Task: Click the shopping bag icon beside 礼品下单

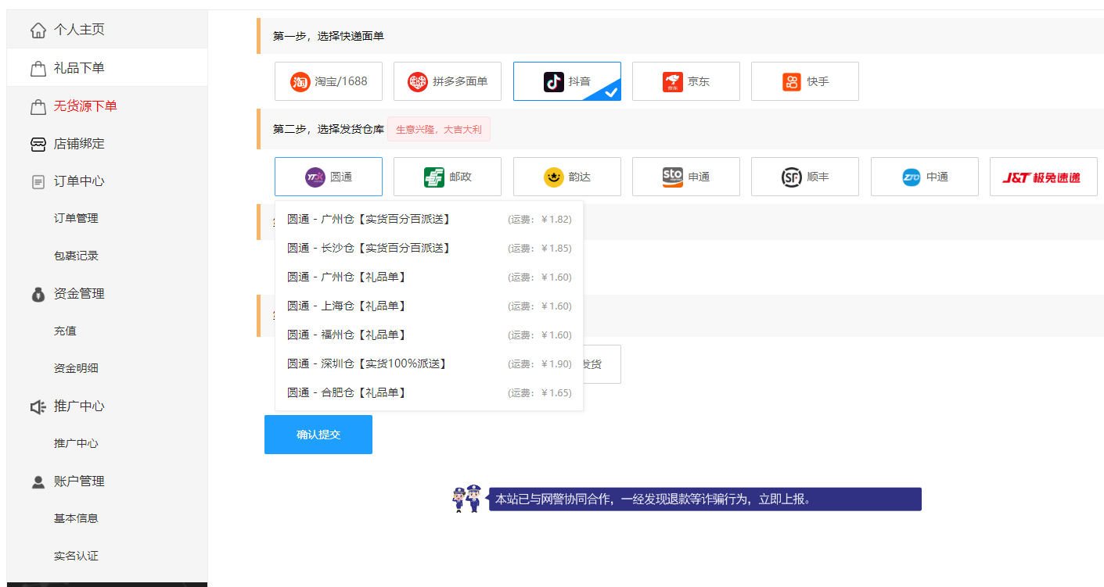Action: [x=38, y=68]
